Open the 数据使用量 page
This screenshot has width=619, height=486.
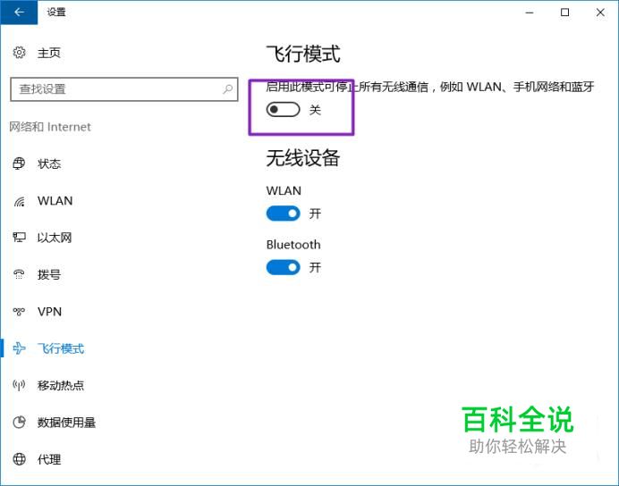(x=66, y=423)
